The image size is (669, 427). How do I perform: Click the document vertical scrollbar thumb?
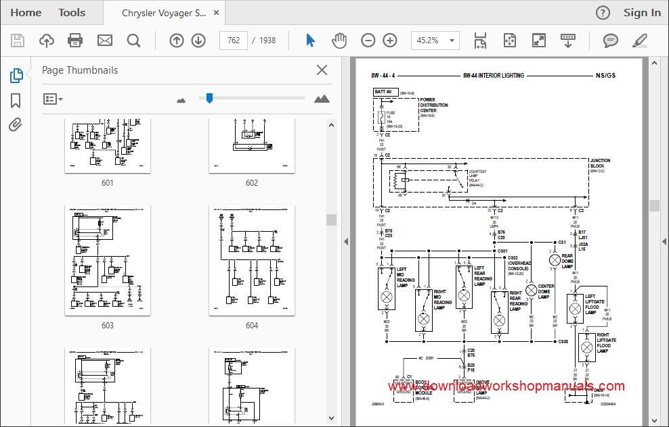655,205
